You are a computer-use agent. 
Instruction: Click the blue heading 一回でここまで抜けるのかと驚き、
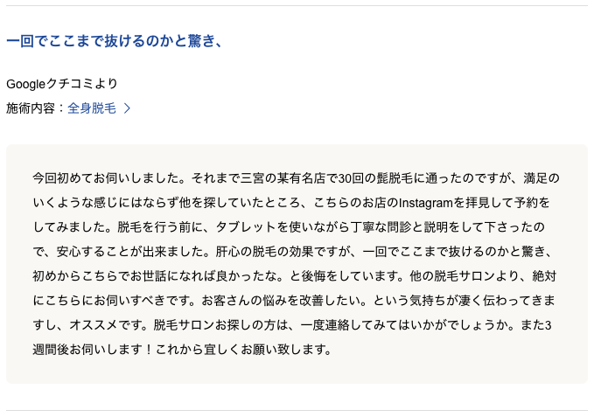point(114,41)
